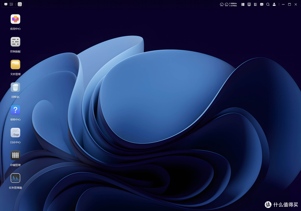301x211 pixels.
Task: Open the 回收站 recycle bin icon
Action: (x=15, y=87)
